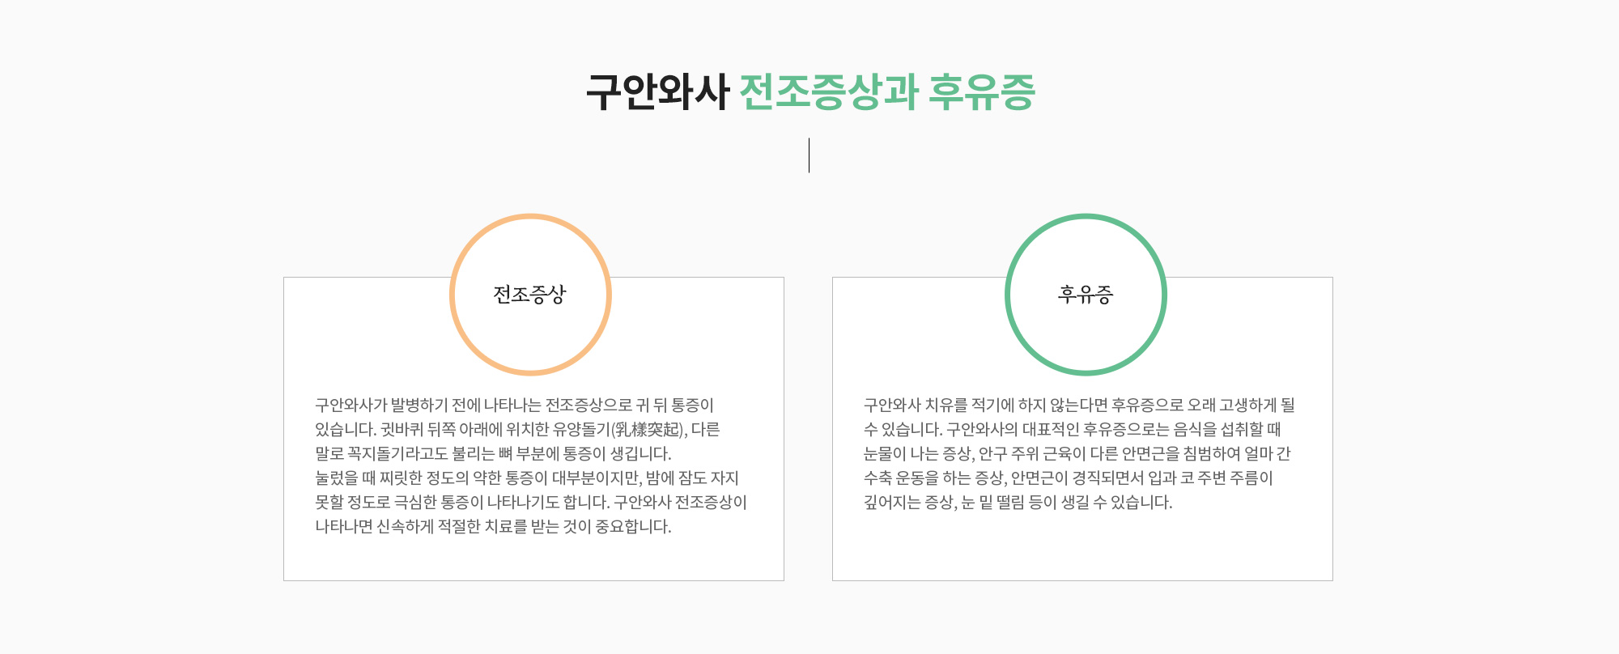Select the 전조증상 label inside the orange circle

pos(530,295)
